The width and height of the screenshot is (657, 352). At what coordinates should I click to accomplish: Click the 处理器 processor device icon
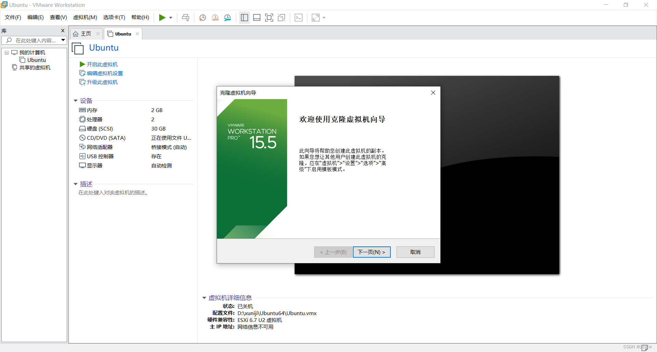(x=82, y=119)
